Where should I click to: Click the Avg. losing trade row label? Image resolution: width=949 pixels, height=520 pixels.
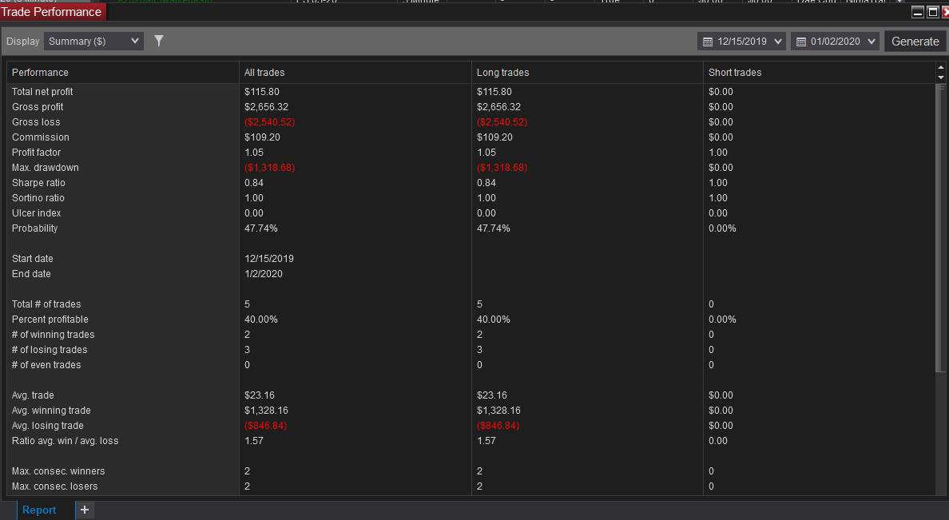48,425
